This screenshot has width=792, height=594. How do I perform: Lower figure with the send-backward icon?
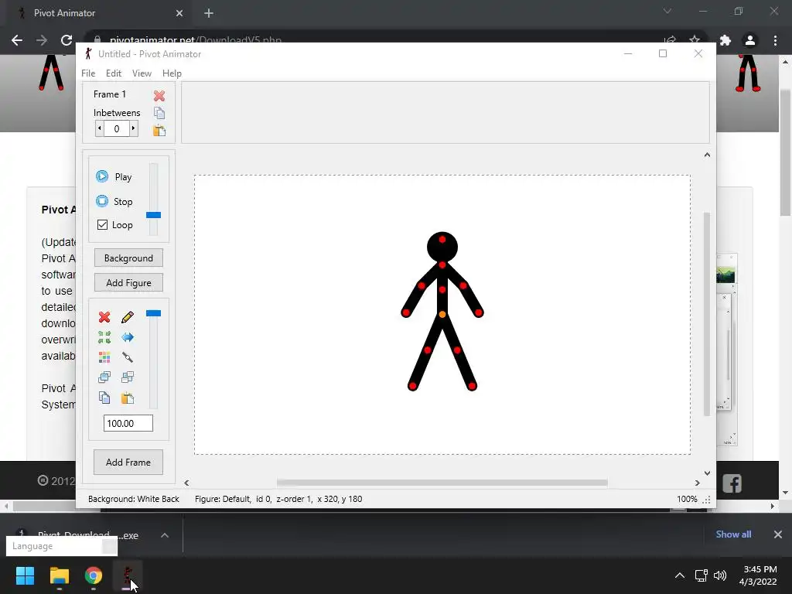pos(128,377)
